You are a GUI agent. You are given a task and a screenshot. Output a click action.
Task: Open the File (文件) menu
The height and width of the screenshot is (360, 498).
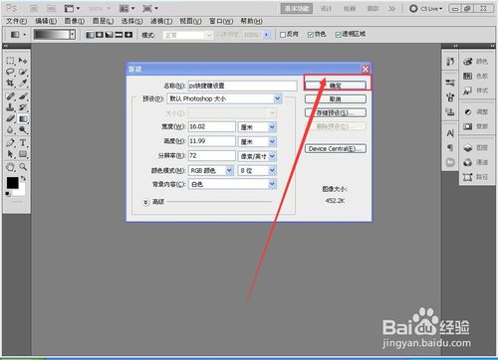(x=16, y=21)
